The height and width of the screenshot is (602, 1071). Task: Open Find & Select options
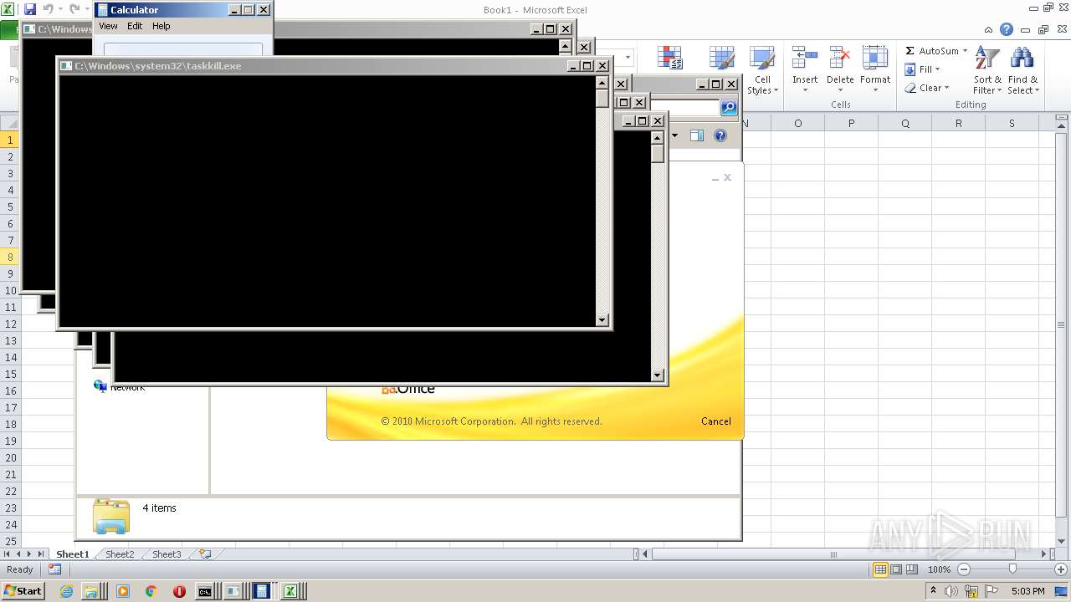coord(1022,71)
